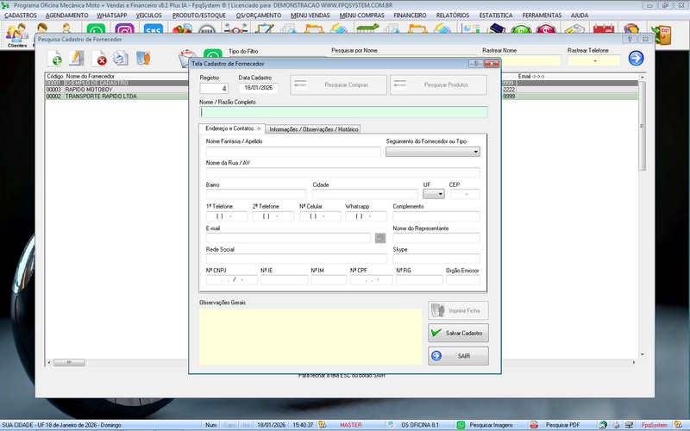Click the SAIR button

tap(458, 355)
